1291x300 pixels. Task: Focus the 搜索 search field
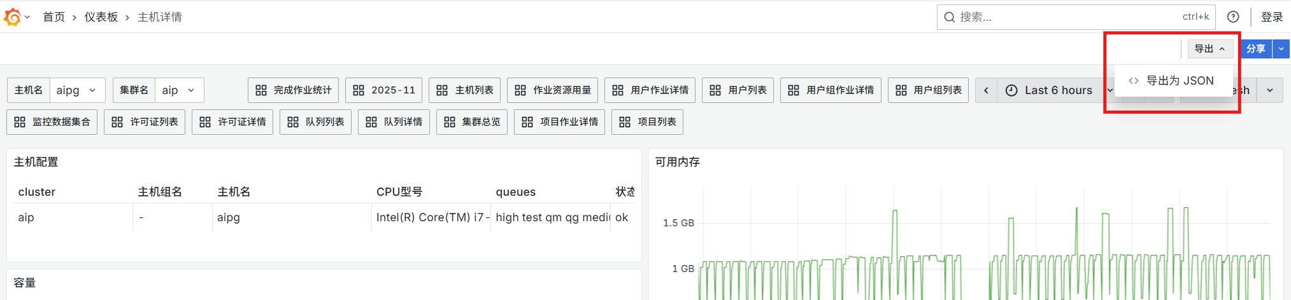tap(1070, 17)
